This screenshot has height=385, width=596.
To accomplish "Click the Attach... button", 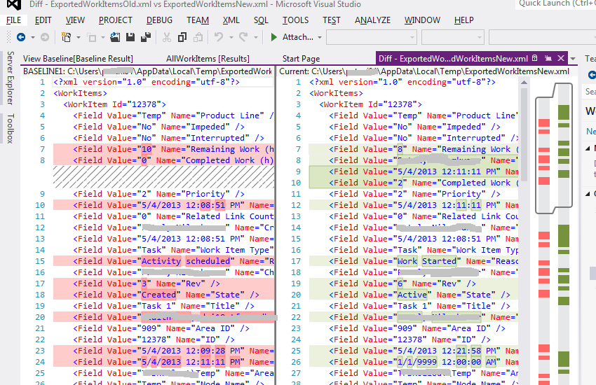I will click(x=297, y=37).
